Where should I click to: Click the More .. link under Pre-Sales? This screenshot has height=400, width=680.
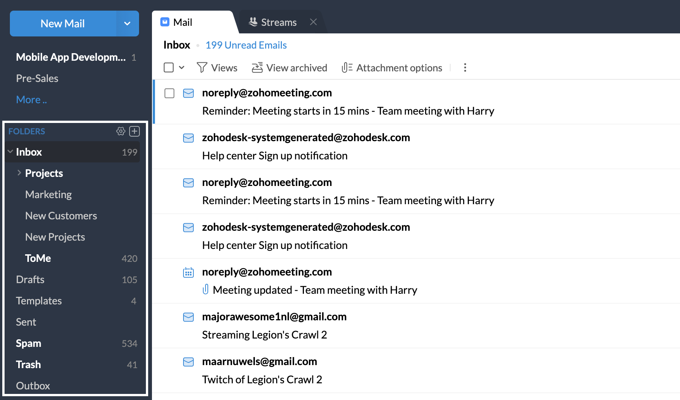click(x=32, y=99)
